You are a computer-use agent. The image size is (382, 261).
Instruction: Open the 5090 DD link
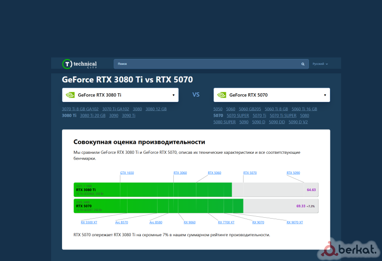coord(277,122)
